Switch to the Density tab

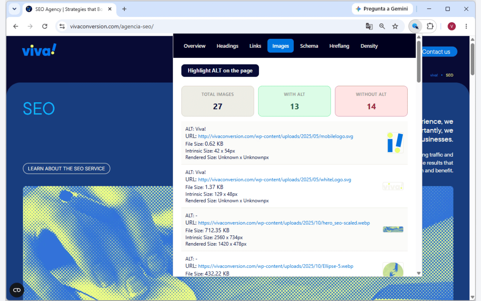[x=369, y=46]
